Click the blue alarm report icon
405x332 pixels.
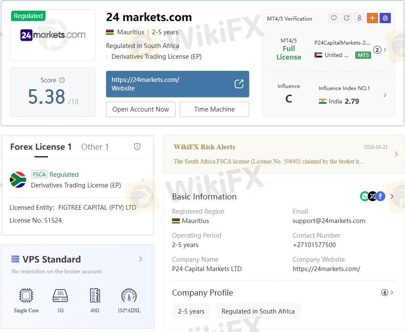point(385,18)
